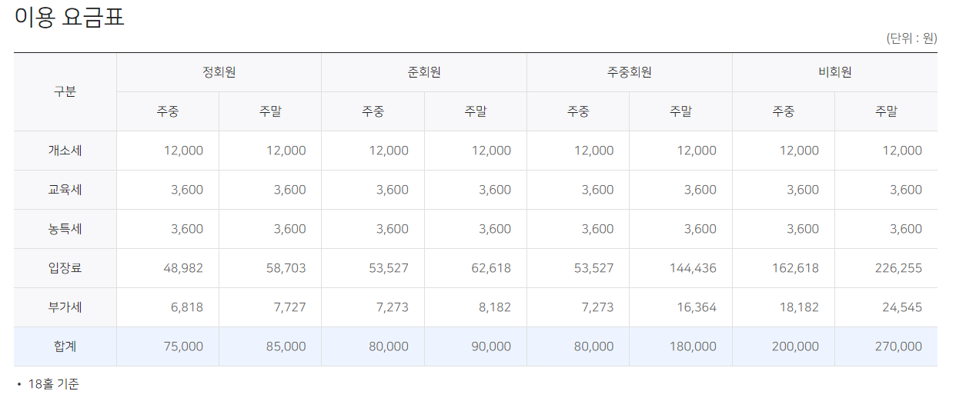Select the '정회원' column group header
This screenshot has height=411, width=956.
[x=219, y=72]
